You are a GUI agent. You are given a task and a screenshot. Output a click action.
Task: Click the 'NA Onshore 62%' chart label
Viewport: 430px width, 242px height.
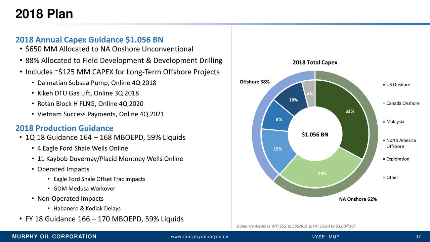pyautogui.click(x=358, y=199)
